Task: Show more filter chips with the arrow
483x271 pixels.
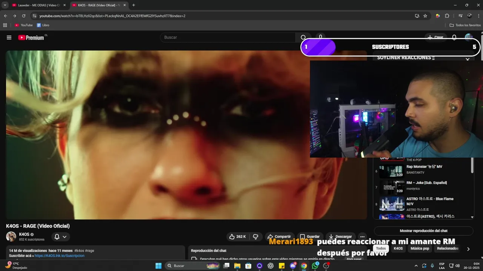Action: coord(468,249)
